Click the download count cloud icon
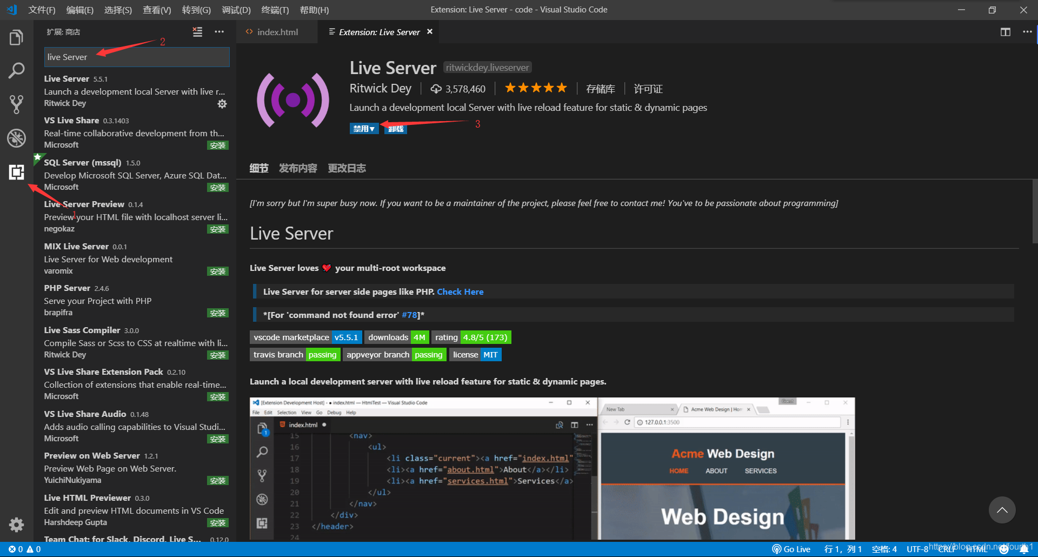This screenshot has height=557, width=1038. (x=436, y=89)
